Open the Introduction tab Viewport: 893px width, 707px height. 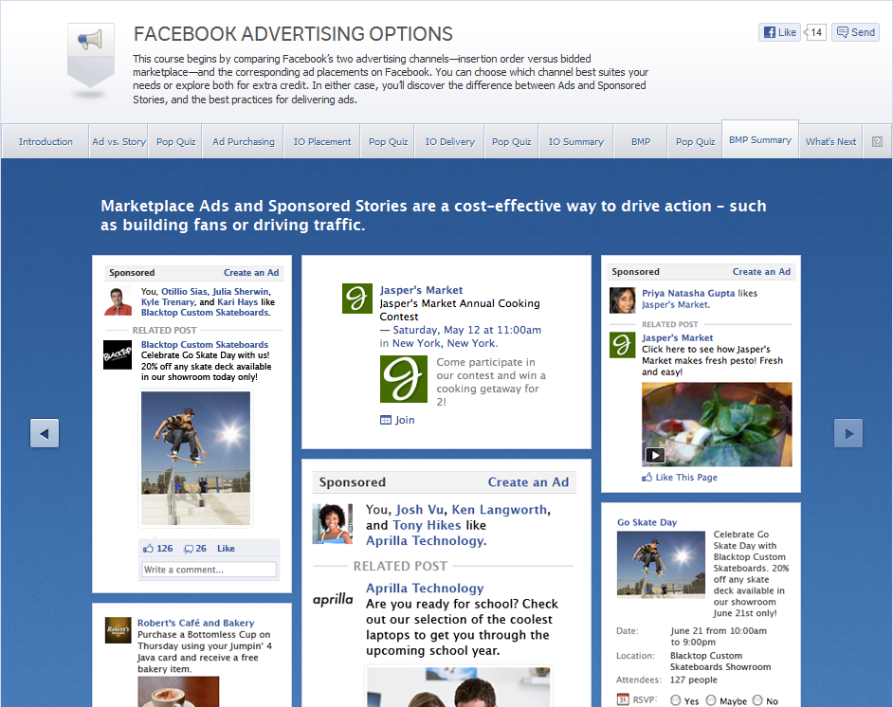point(46,141)
